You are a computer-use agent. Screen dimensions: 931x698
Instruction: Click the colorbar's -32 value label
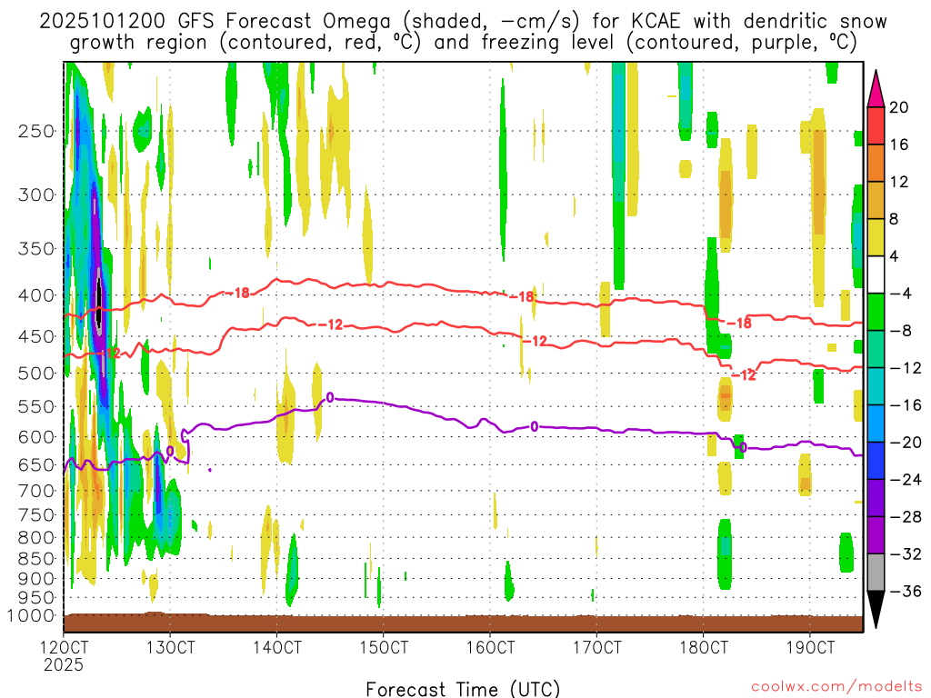click(x=906, y=553)
